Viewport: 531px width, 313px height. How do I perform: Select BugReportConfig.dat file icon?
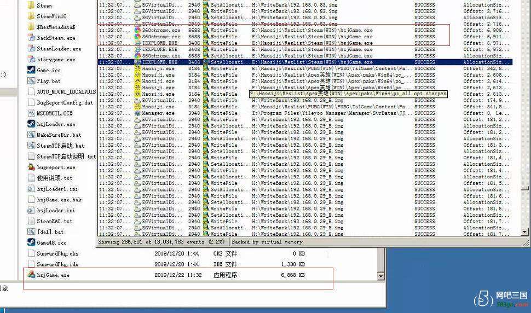coord(31,102)
